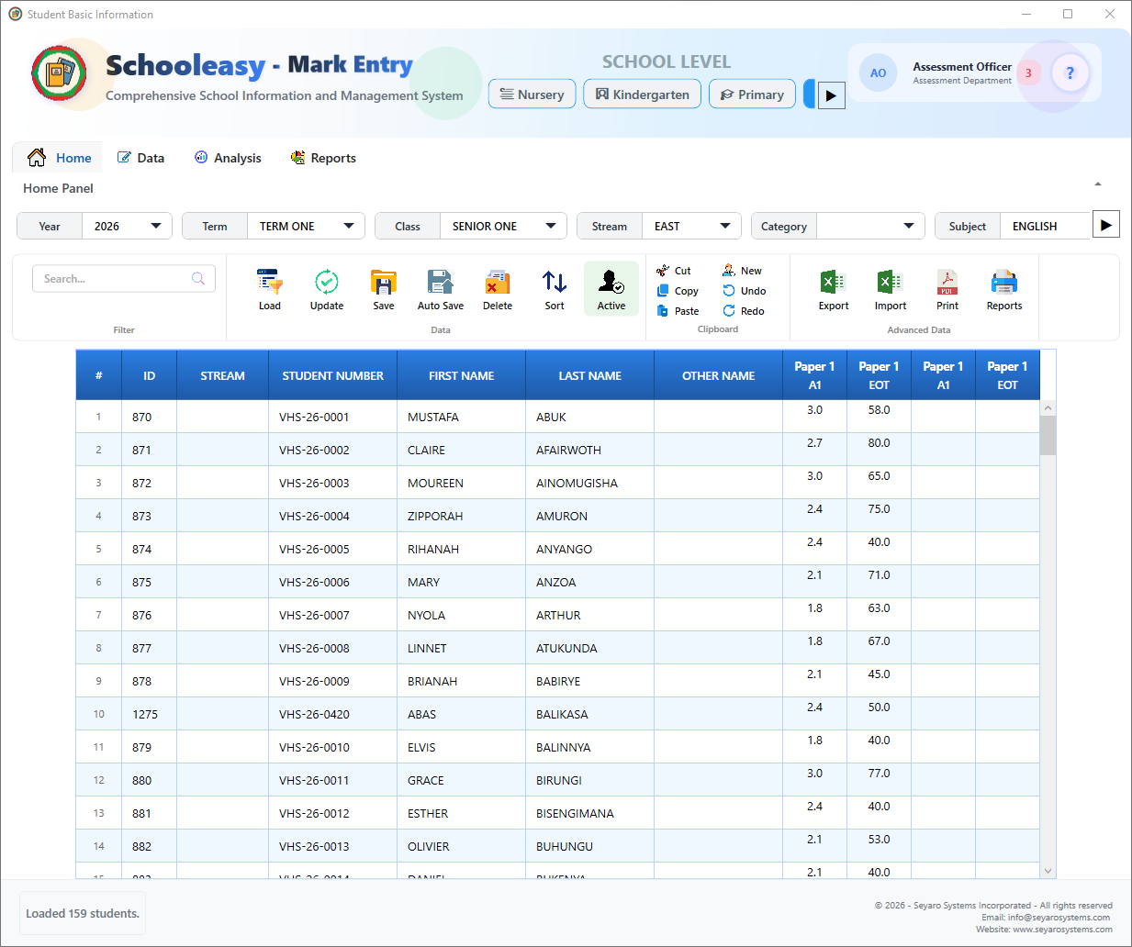Select the Kindergarten school level

[643, 95]
